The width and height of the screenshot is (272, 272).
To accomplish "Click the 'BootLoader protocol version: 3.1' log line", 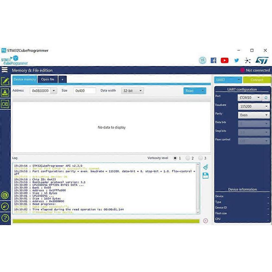I will pyautogui.click(x=50, y=182).
